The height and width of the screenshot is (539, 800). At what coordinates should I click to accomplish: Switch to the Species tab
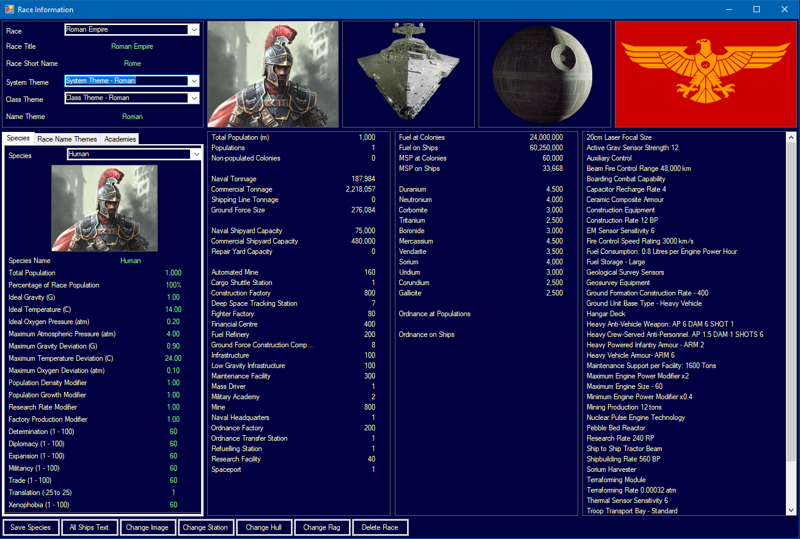tap(18, 139)
